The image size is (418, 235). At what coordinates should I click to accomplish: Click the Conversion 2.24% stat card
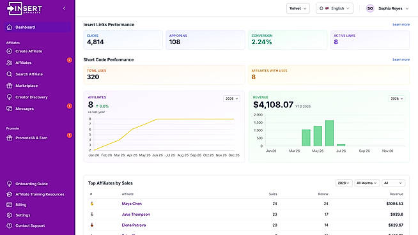tap(288, 40)
